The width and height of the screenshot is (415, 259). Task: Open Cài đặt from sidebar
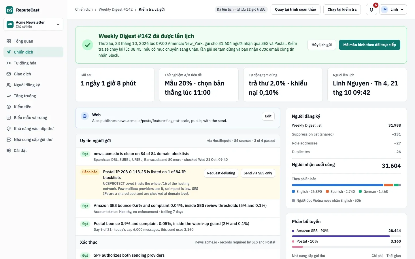(33, 151)
